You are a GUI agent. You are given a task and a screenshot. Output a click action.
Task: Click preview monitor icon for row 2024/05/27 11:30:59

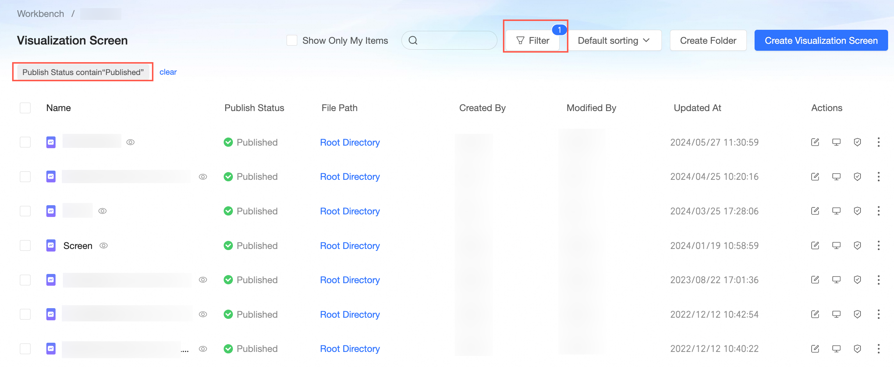836,142
